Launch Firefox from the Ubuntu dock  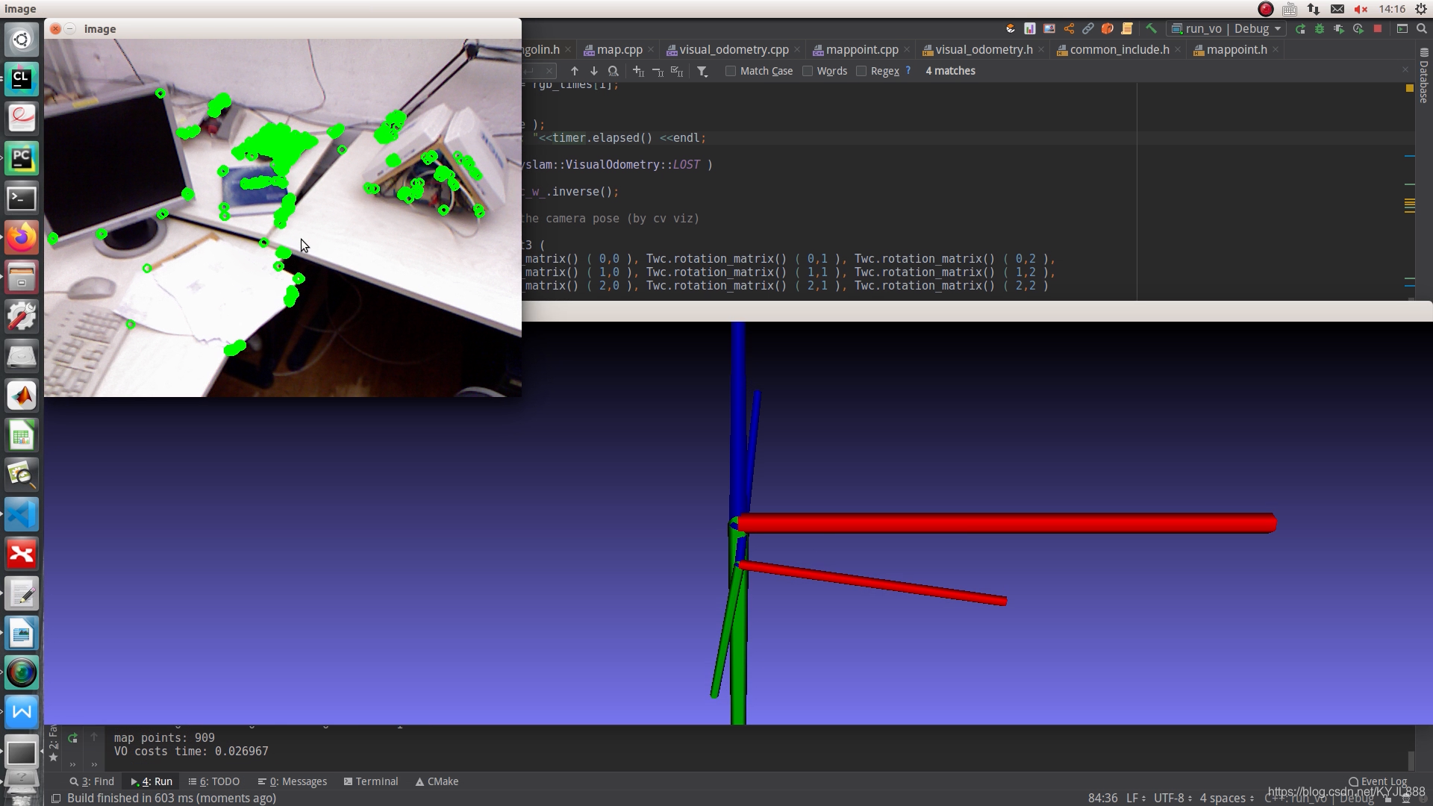[x=22, y=237]
